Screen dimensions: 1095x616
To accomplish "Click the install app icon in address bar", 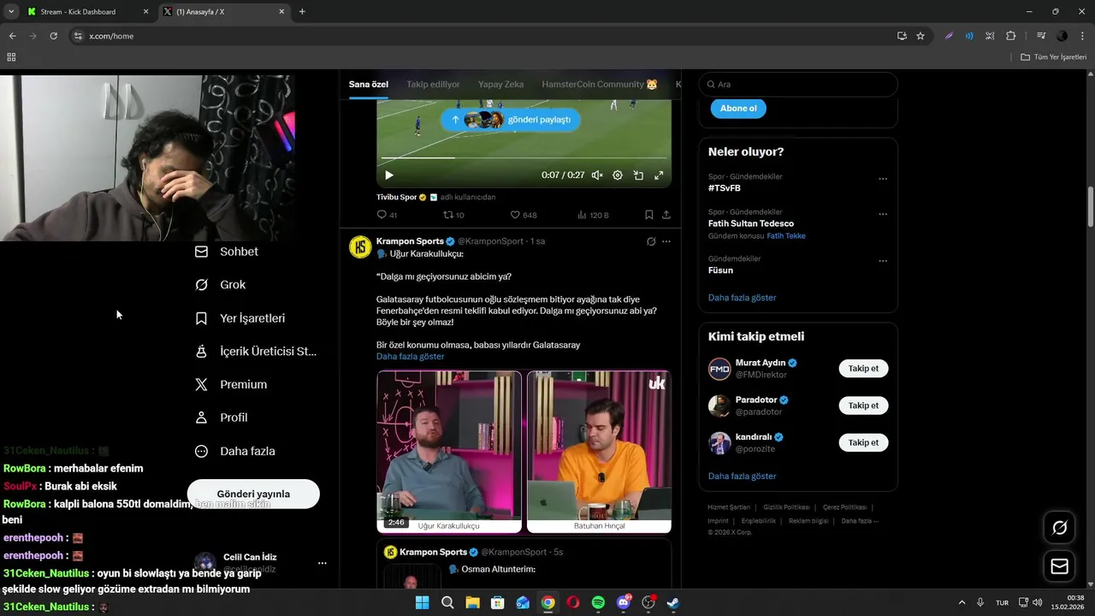I will click(x=902, y=36).
